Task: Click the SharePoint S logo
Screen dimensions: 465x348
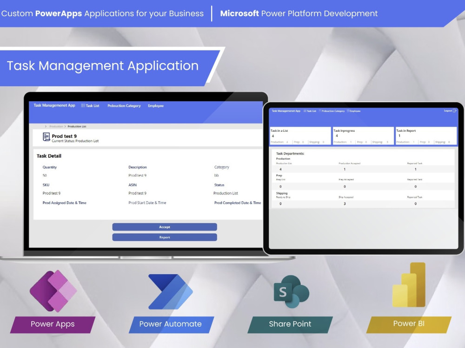Action: click(x=291, y=291)
